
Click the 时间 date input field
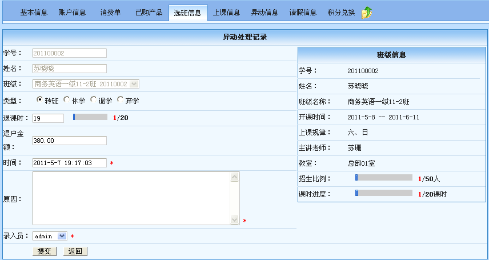pos(70,163)
